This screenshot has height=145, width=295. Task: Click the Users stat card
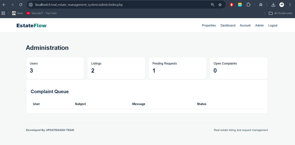tap(55, 68)
